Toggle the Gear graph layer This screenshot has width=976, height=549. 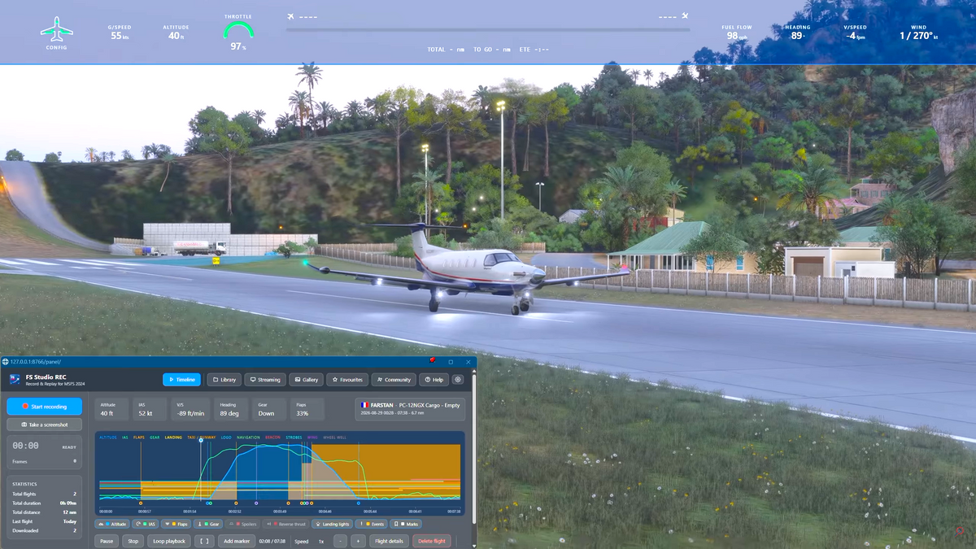pyautogui.click(x=208, y=524)
